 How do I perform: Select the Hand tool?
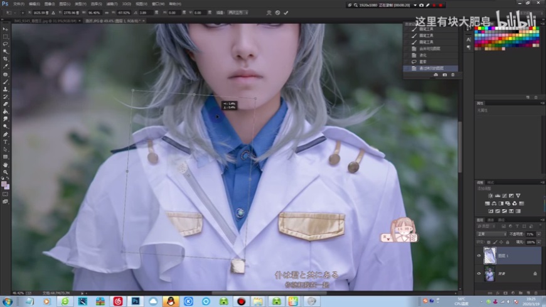[5, 164]
